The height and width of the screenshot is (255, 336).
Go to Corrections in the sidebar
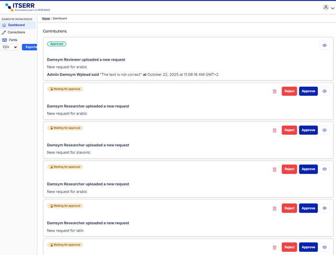click(16, 32)
